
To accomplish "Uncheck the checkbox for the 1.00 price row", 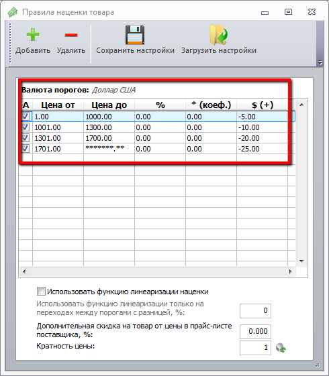I will [26, 117].
